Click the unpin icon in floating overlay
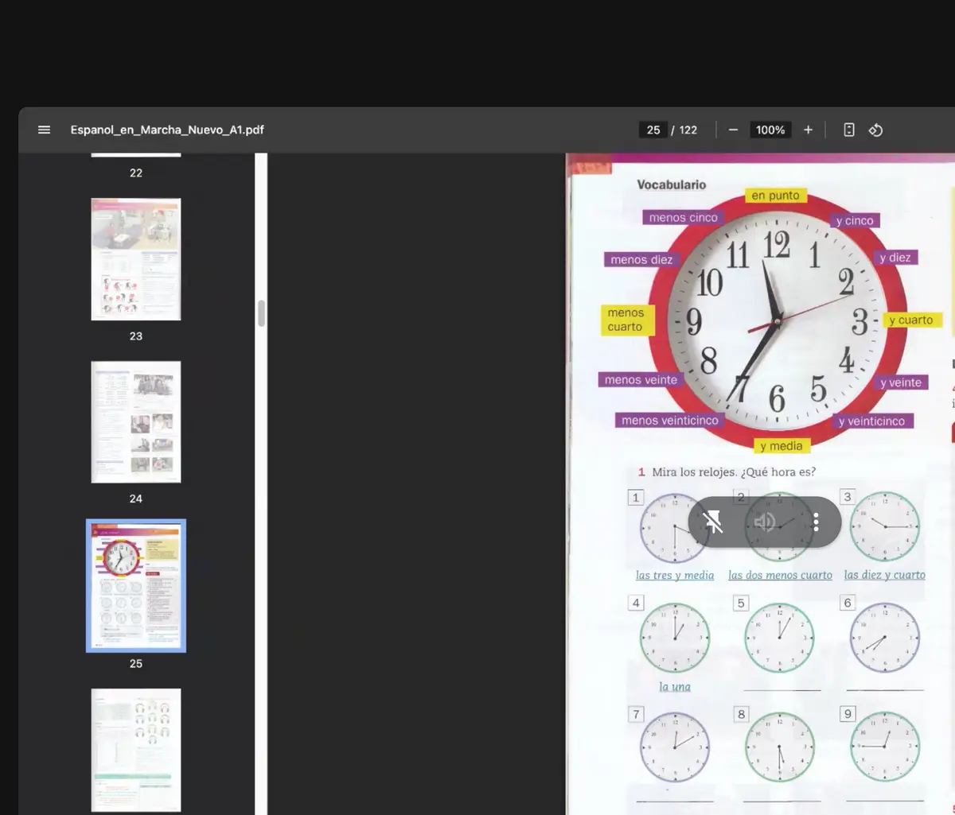The width and height of the screenshot is (955, 815). pos(713,522)
